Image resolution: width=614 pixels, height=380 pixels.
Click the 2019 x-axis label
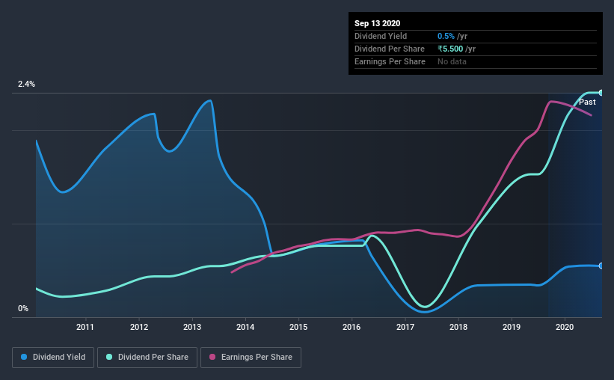tap(512, 327)
